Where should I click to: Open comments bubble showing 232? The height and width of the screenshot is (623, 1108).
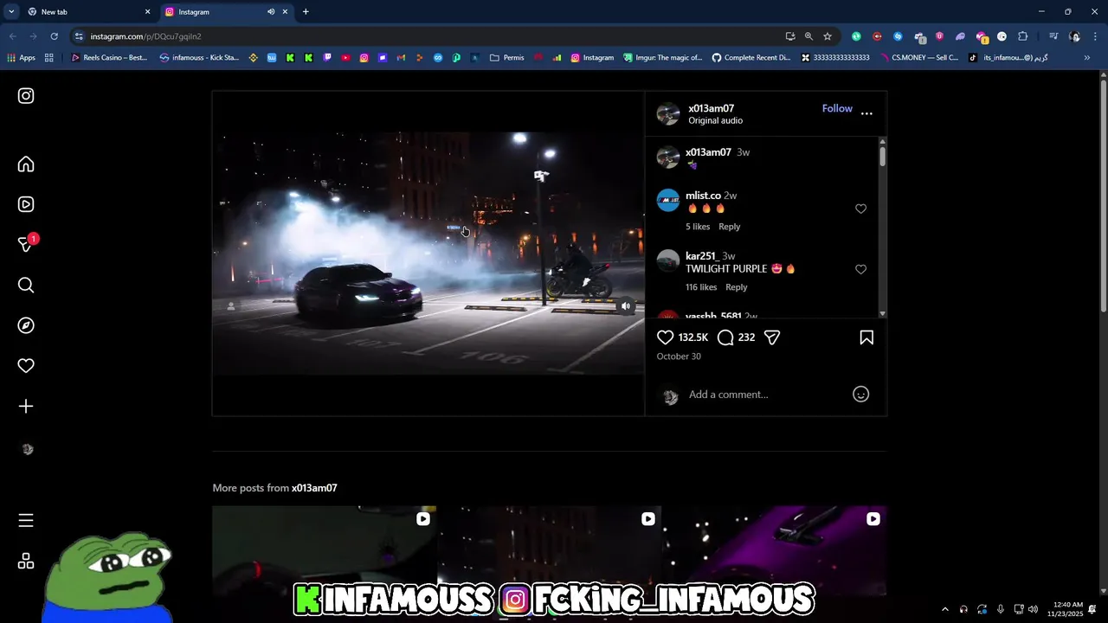point(725,337)
